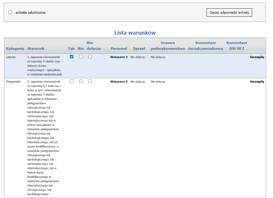273x198 pixels.
Task: Click the 'Sprzęt' column header
Action: click(x=139, y=48)
